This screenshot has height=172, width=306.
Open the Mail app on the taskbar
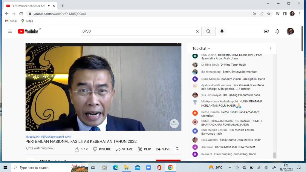(x=137, y=168)
